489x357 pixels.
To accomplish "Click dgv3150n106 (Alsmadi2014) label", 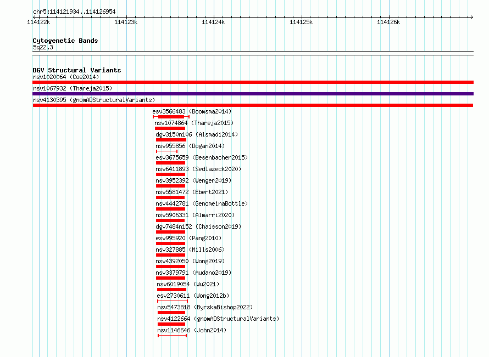I will click(197, 134).
